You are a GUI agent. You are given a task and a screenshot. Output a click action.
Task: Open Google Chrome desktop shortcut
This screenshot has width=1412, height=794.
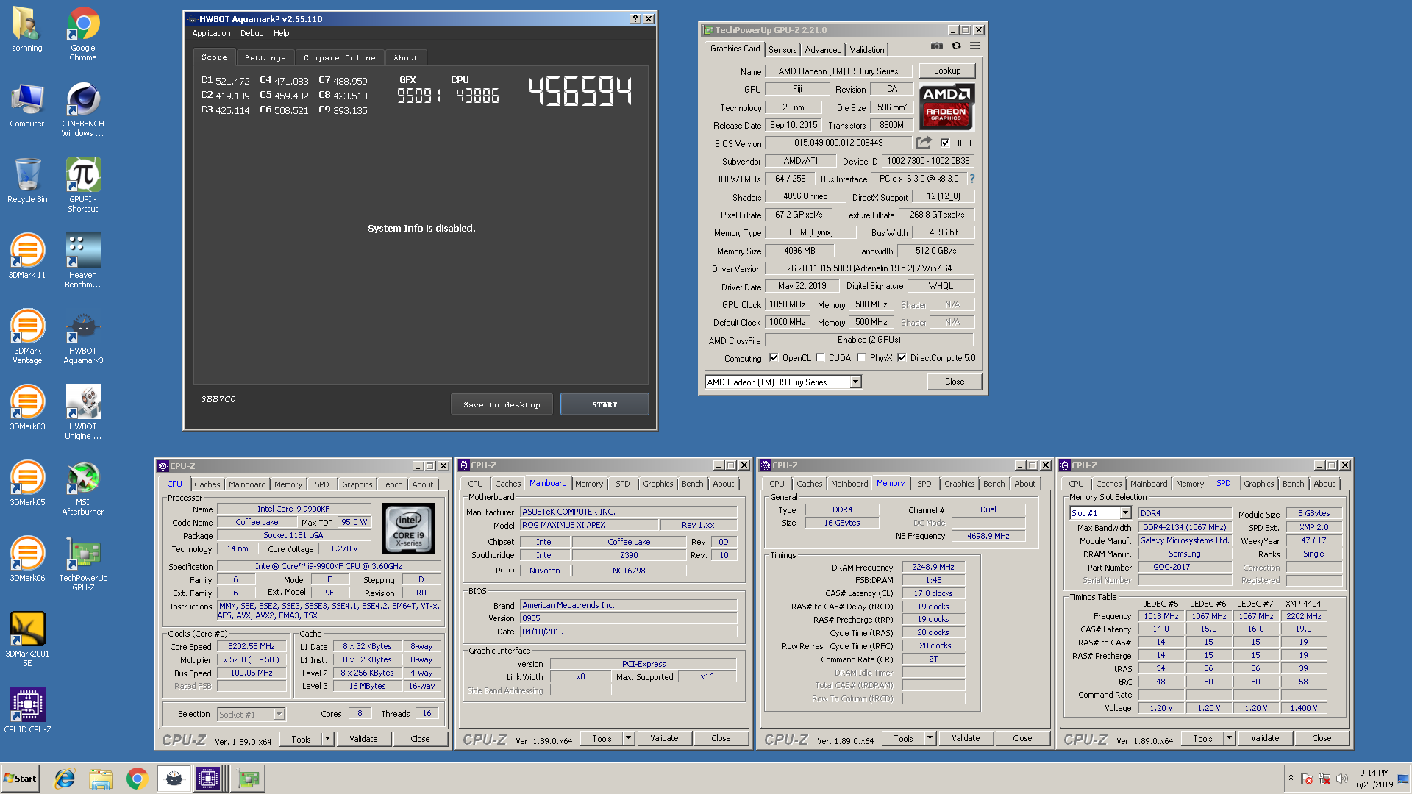(83, 33)
